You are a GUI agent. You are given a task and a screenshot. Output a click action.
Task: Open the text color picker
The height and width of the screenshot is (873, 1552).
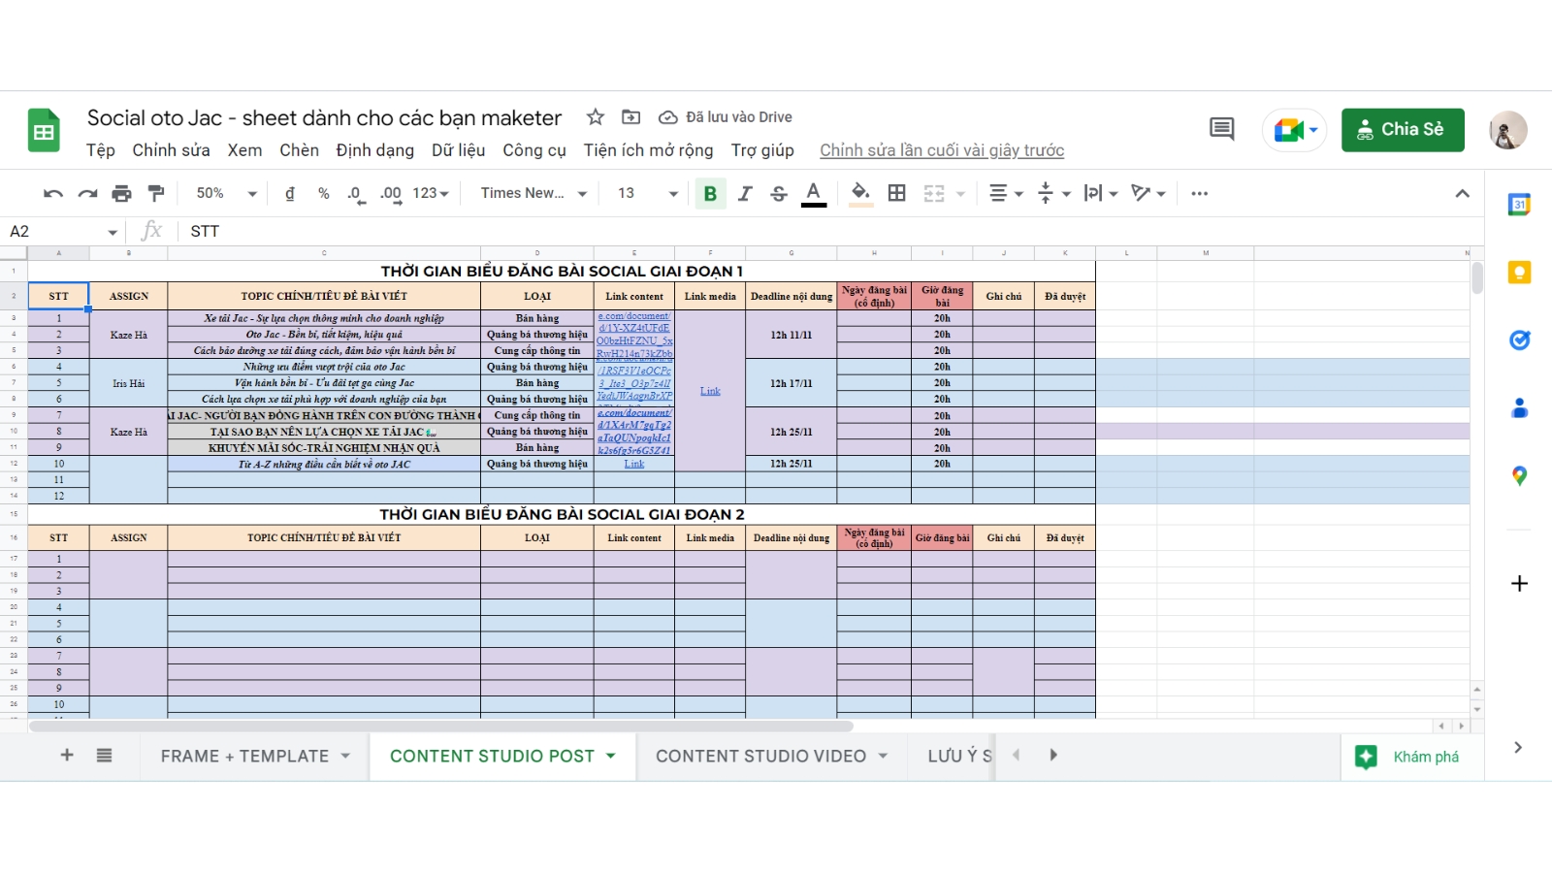tap(814, 194)
